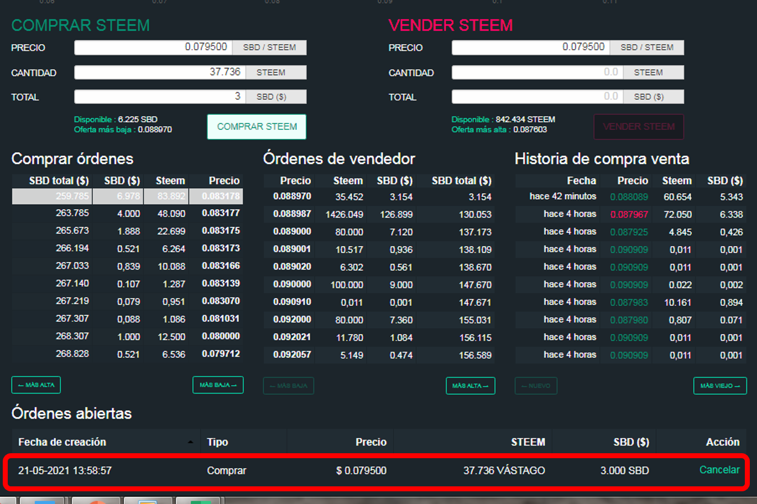Select sell order priced 0.088987
Image resolution: width=757 pixels, height=504 pixels.
[x=379, y=214]
